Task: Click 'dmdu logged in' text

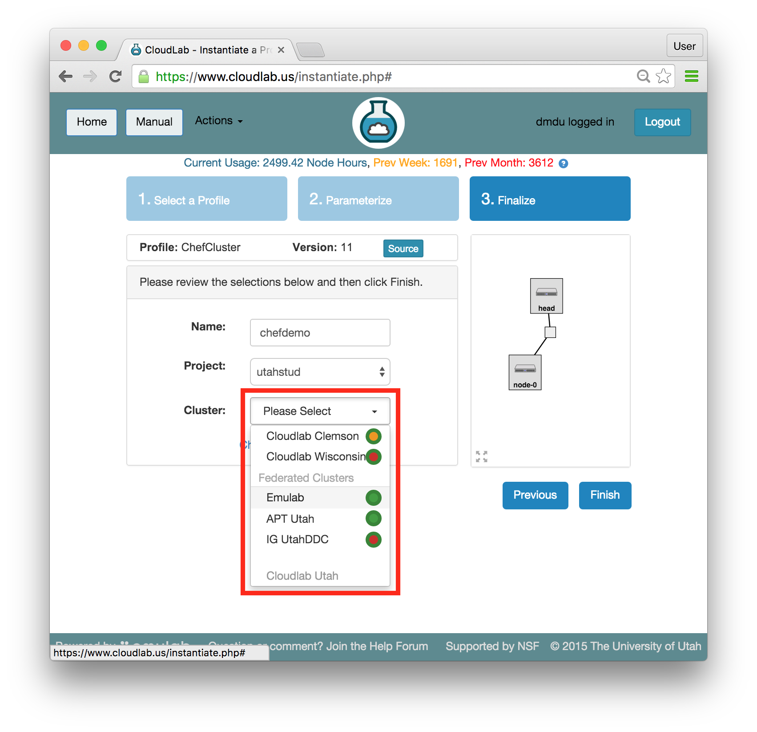Action: (x=575, y=122)
